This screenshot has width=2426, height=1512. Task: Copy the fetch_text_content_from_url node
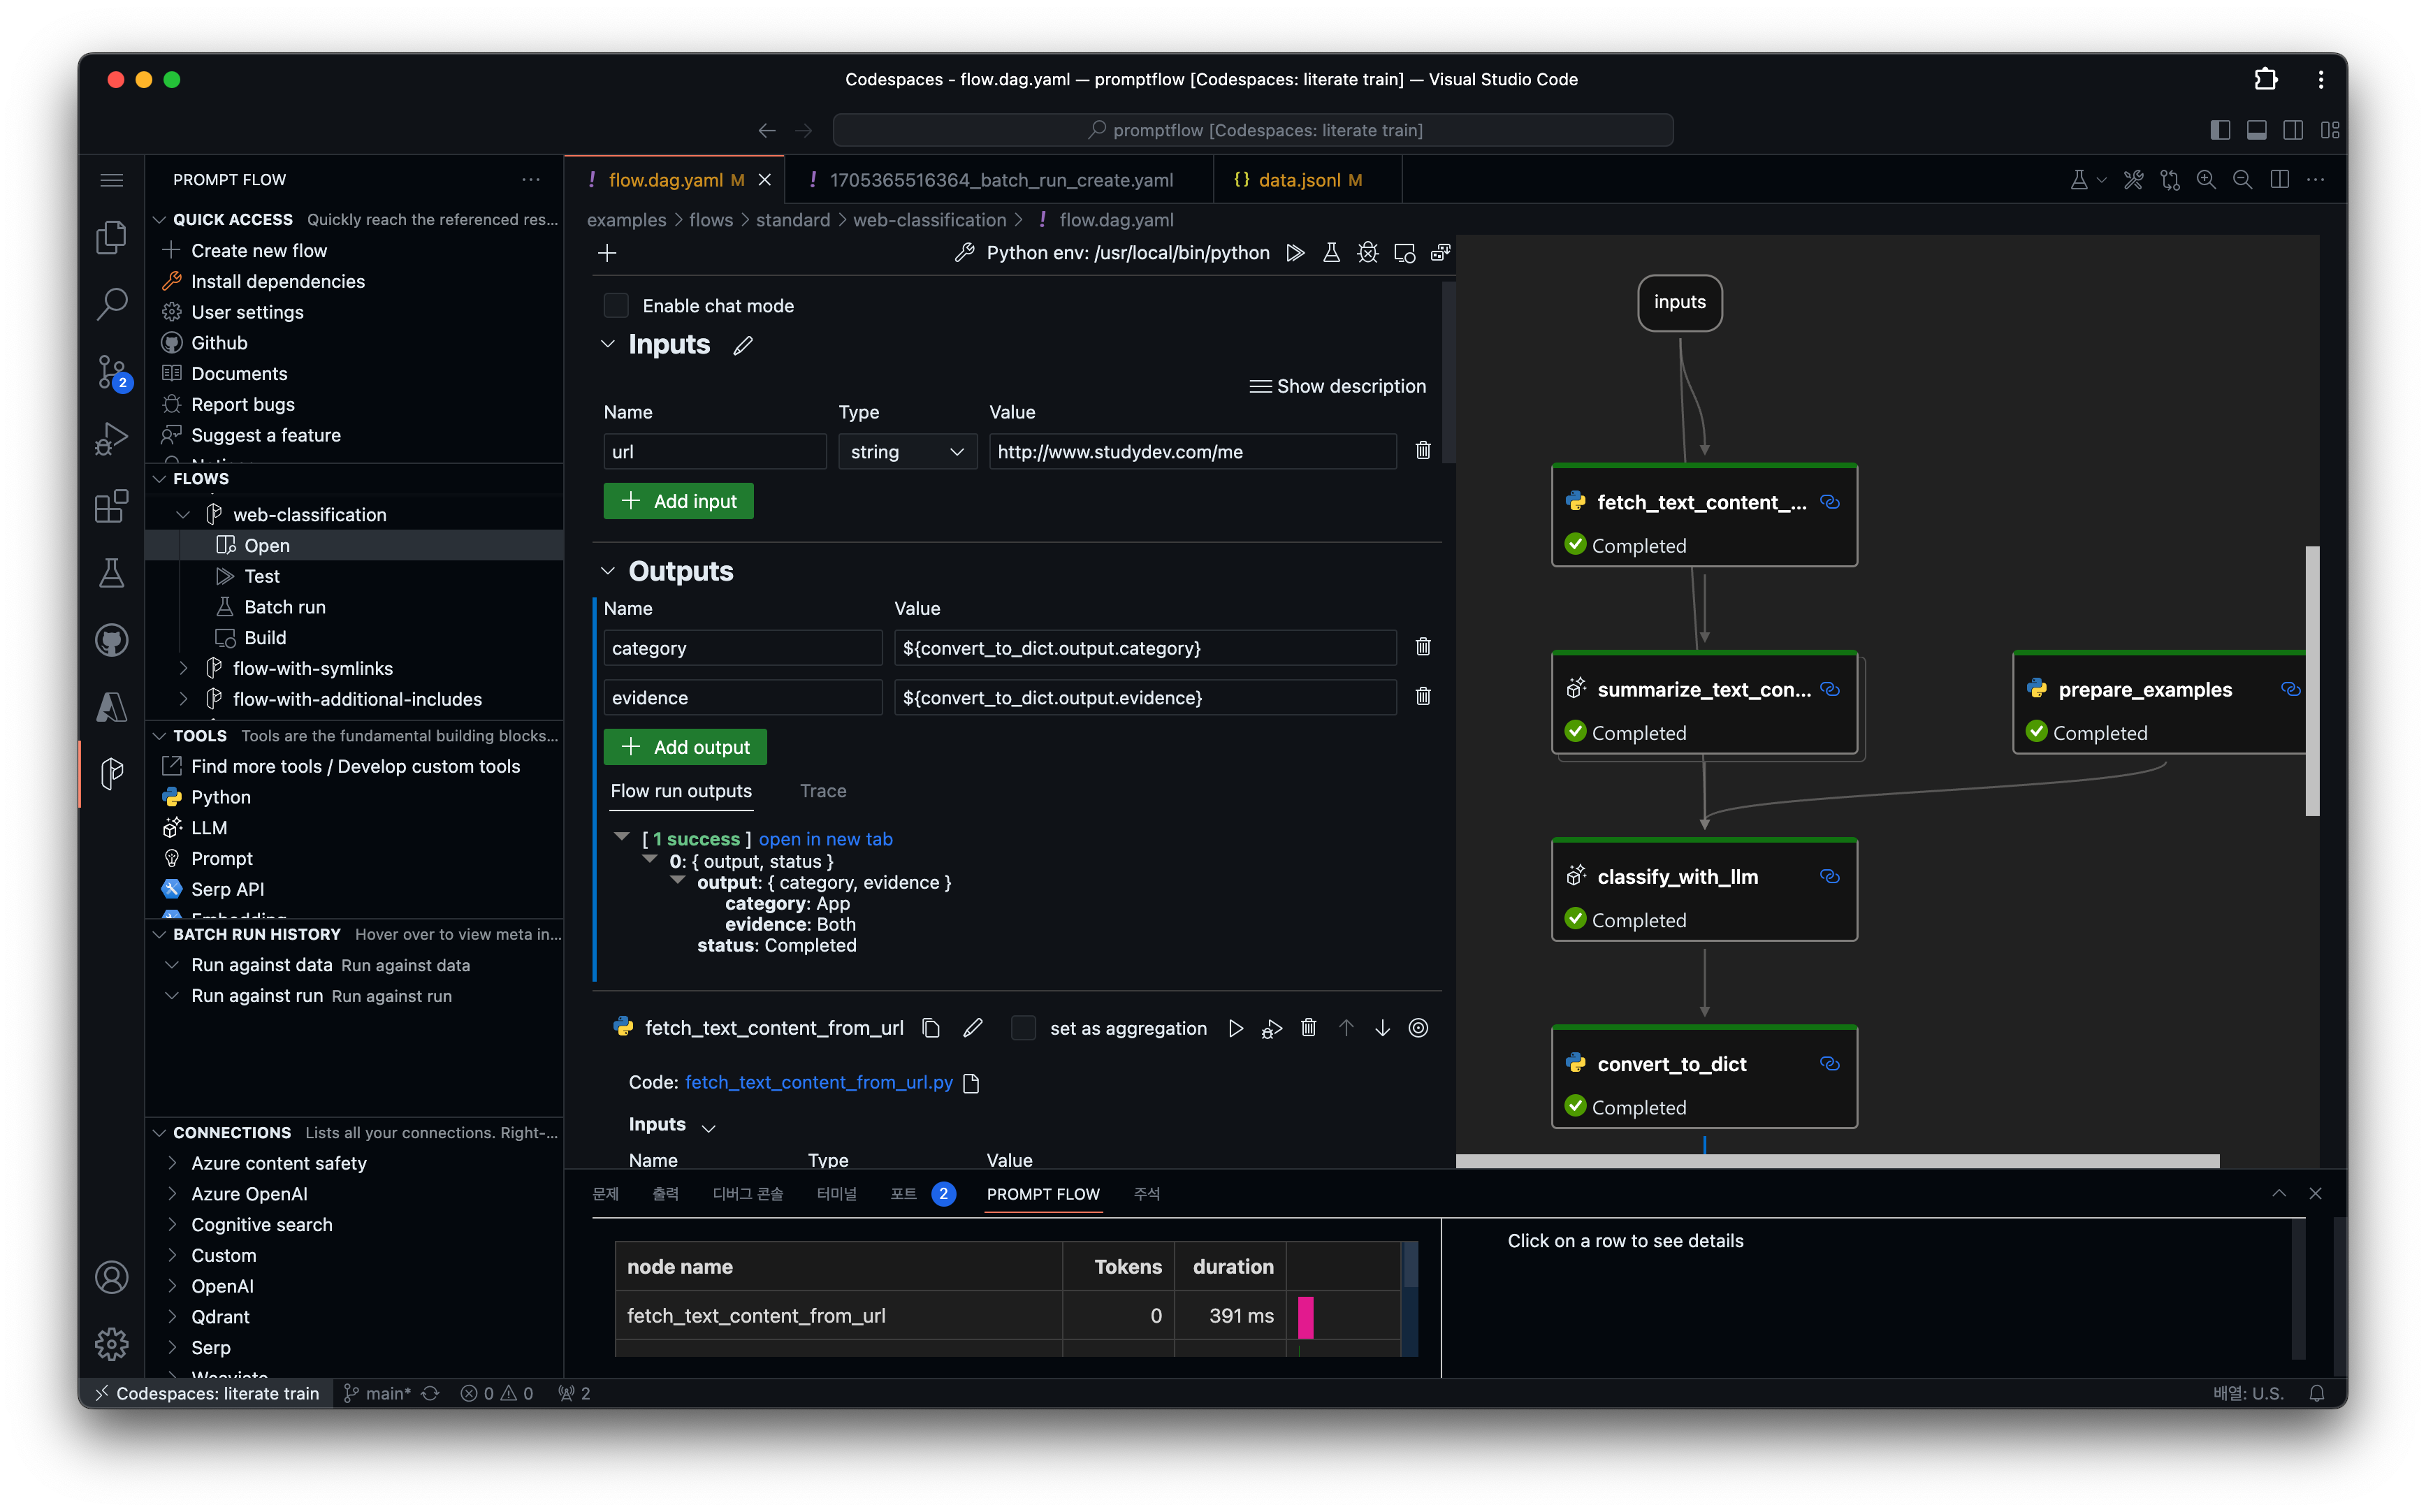coord(931,1028)
